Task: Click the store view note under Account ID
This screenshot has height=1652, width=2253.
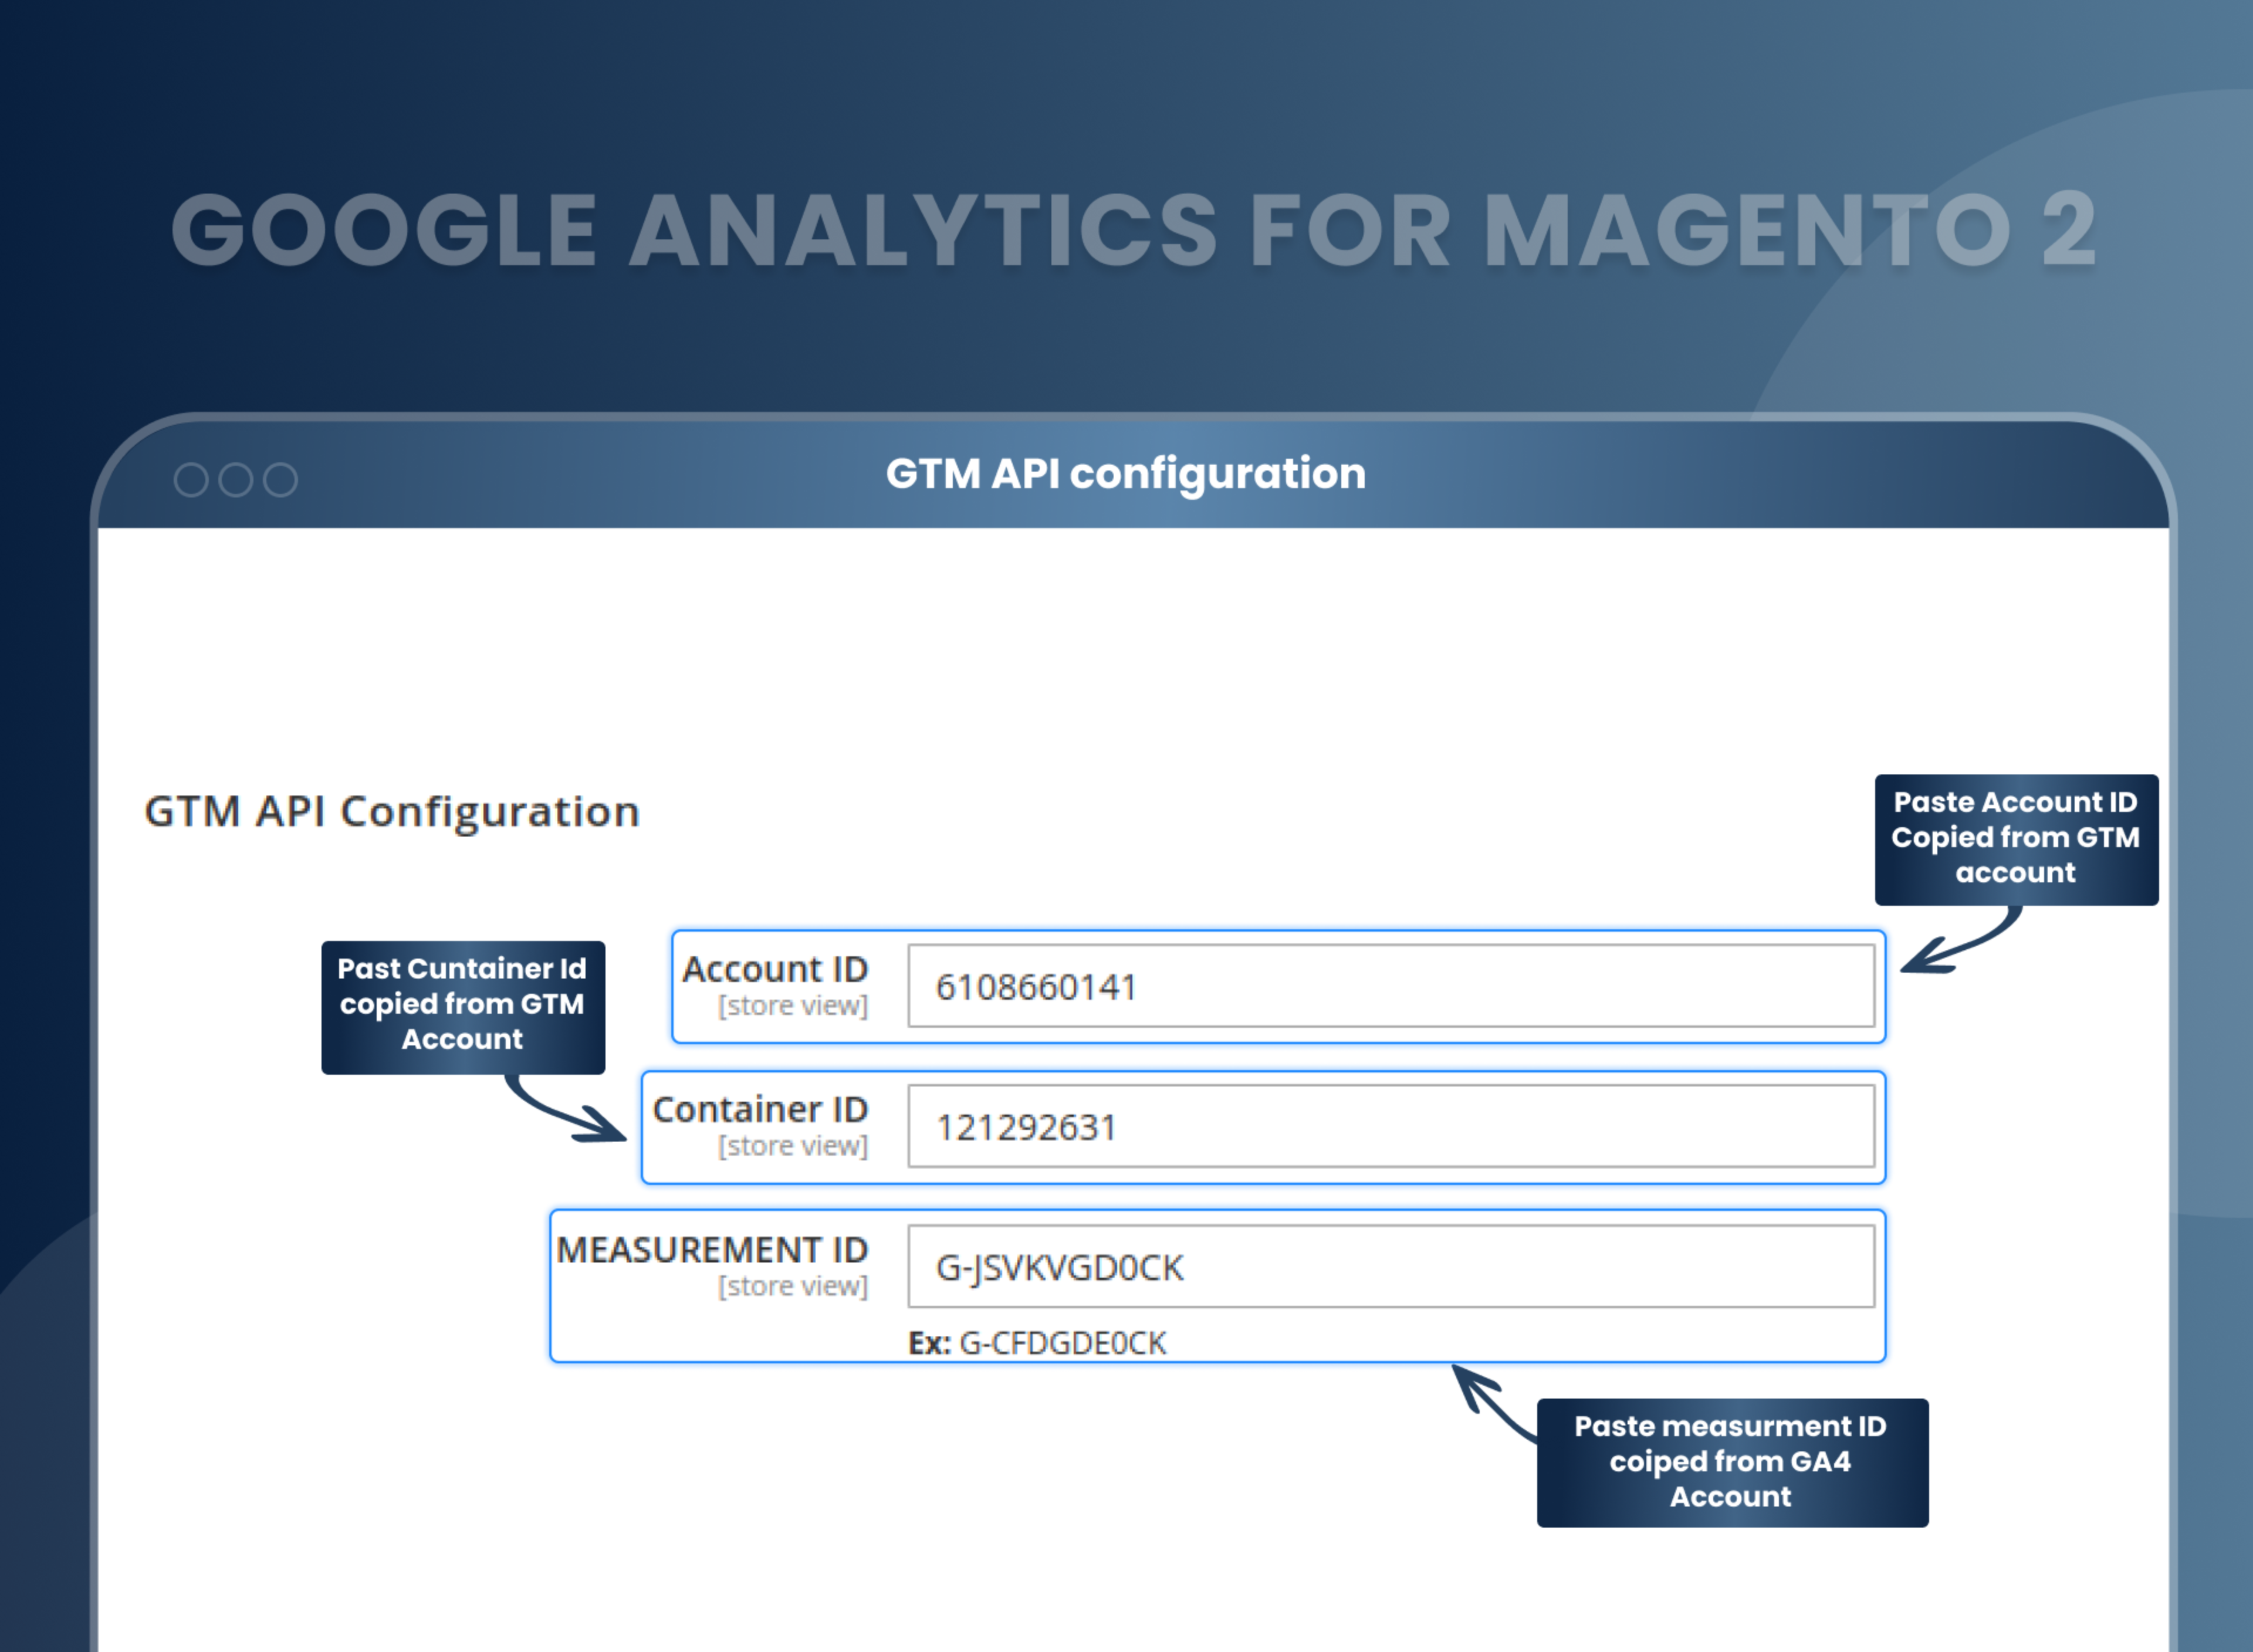Action: coord(793,1005)
